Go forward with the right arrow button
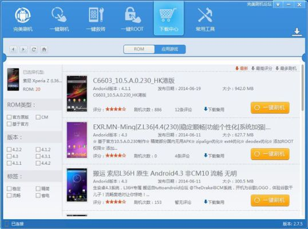 23,49
